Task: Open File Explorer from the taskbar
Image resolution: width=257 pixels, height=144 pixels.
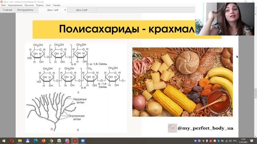Action: (20, 141)
